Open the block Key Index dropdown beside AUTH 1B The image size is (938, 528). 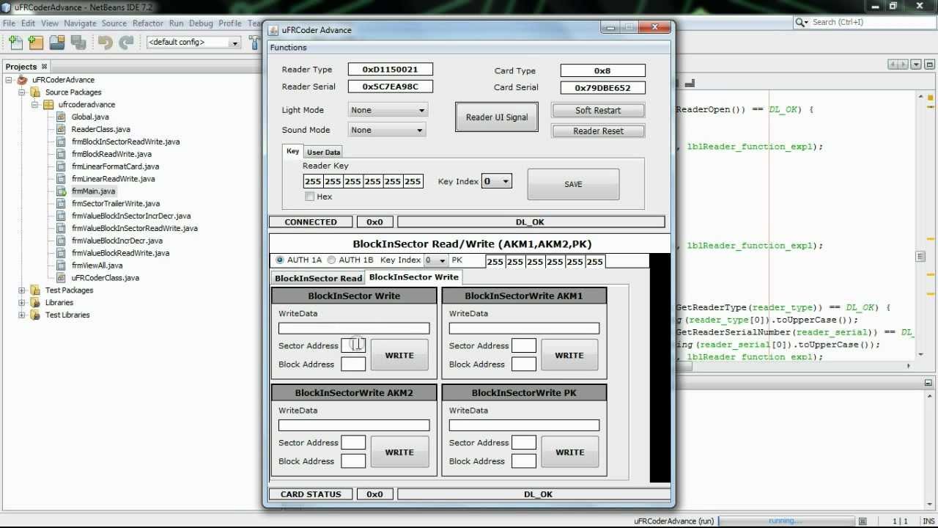[x=436, y=260]
